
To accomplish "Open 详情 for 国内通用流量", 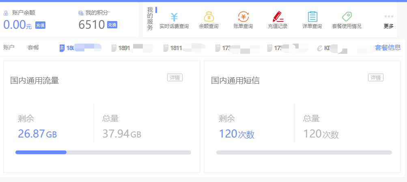I will pyautogui.click(x=174, y=77).
